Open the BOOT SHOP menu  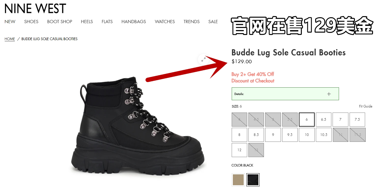60,21
